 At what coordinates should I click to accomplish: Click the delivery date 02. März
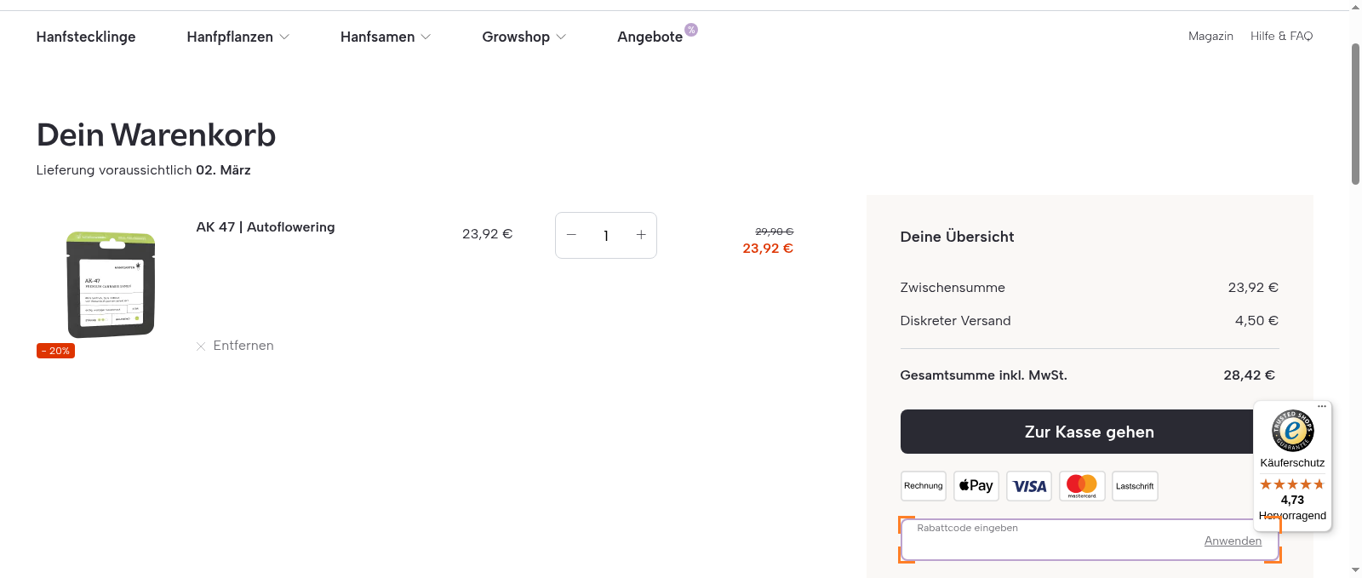coord(223,170)
